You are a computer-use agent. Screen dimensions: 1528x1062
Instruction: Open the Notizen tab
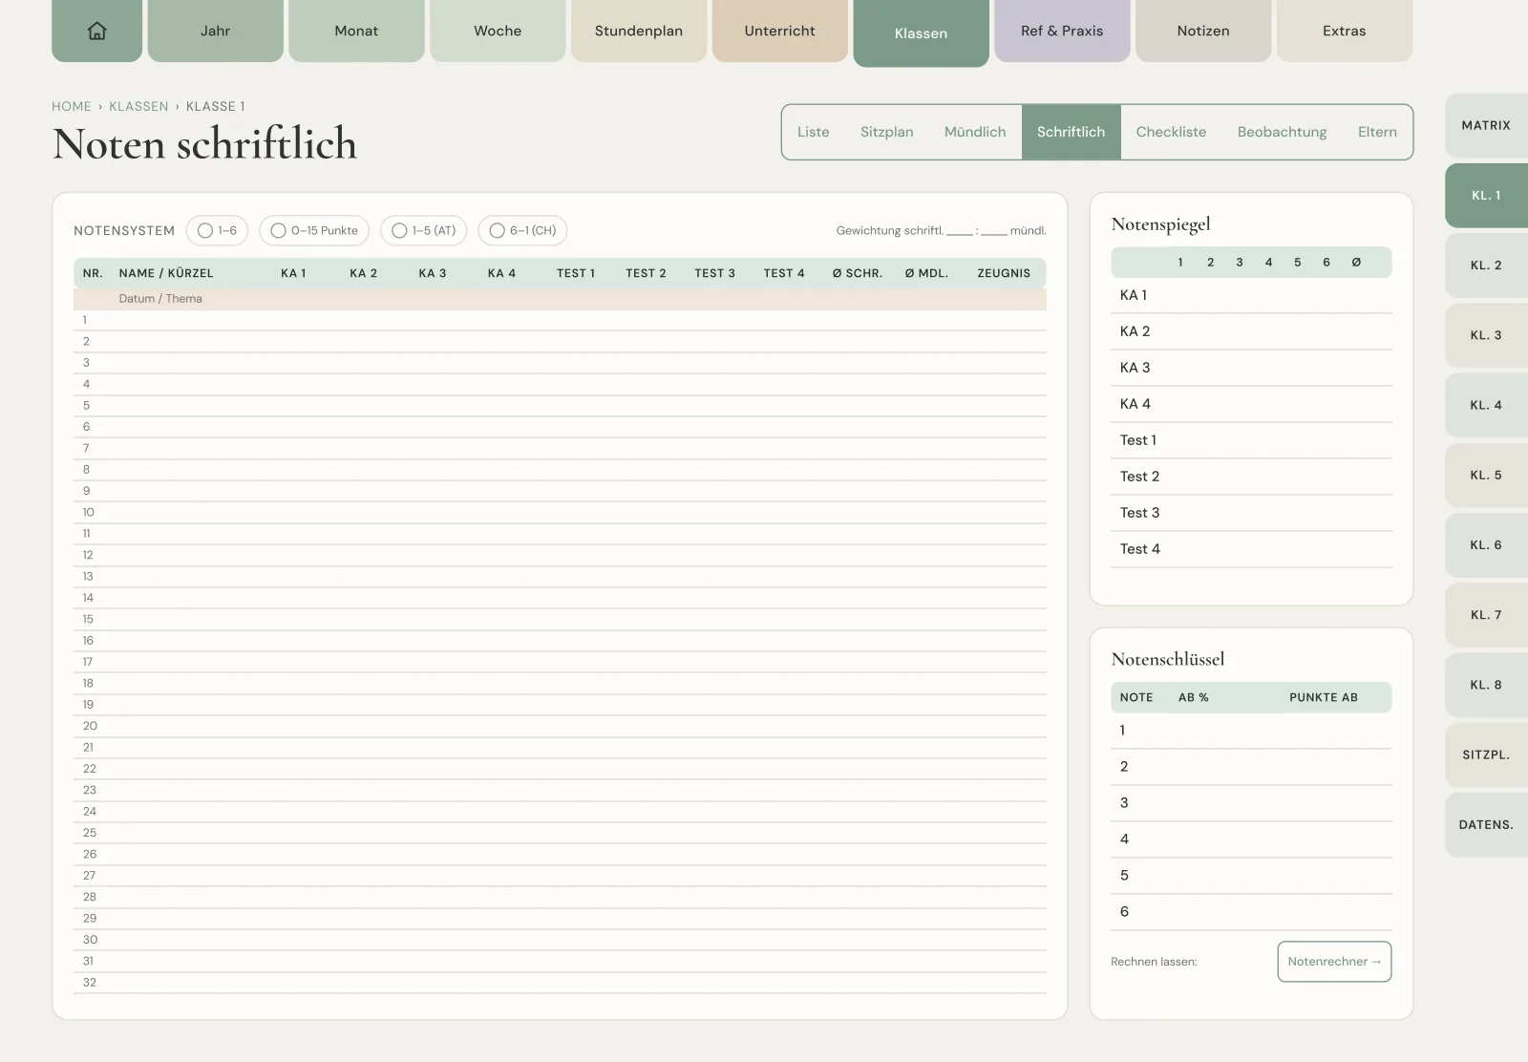pyautogui.click(x=1203, y=31)
